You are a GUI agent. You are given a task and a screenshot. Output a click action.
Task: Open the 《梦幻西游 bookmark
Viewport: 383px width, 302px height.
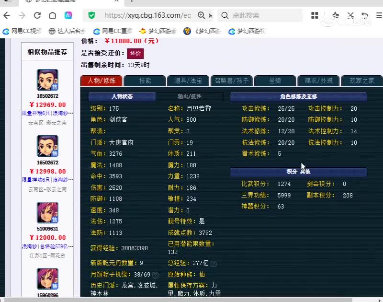(x=203, y=31)
